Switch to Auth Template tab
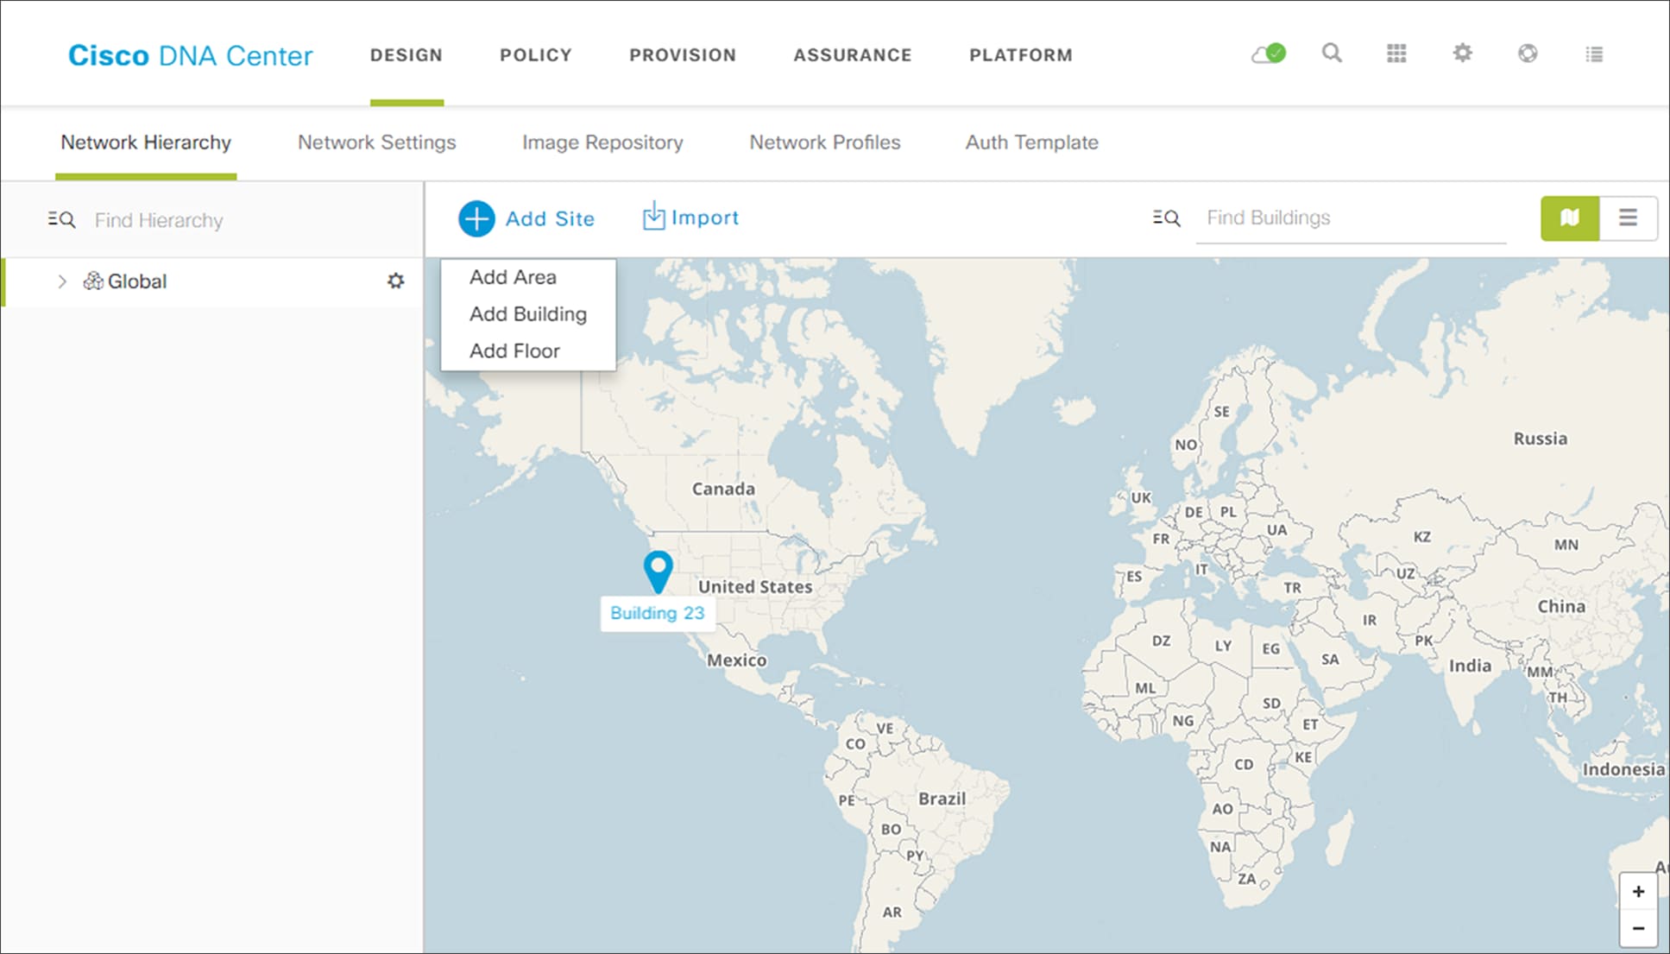 pos(1032,142)
